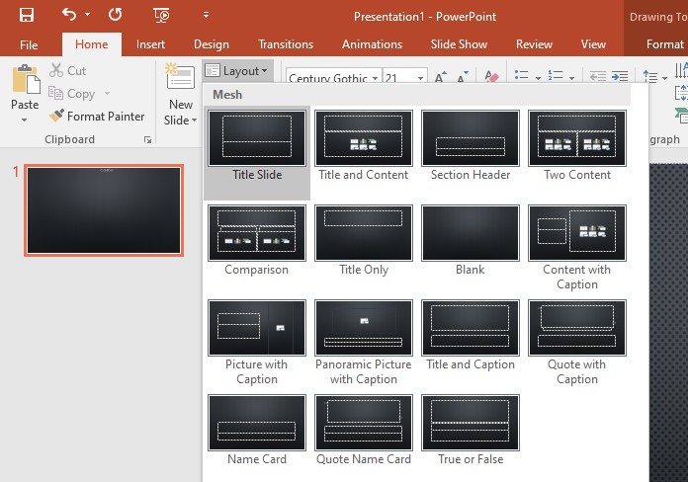Switch to the Transitions tab
The height and width of the screenshot is (482, 688).
[x=286, y=44]
